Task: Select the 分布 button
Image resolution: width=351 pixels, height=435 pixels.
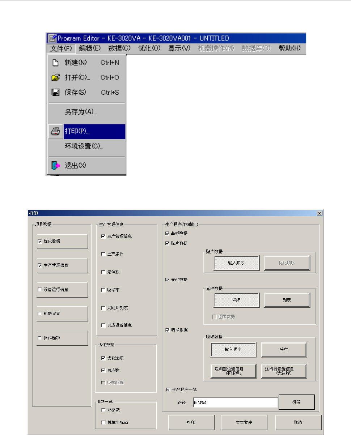Action: 284,350
